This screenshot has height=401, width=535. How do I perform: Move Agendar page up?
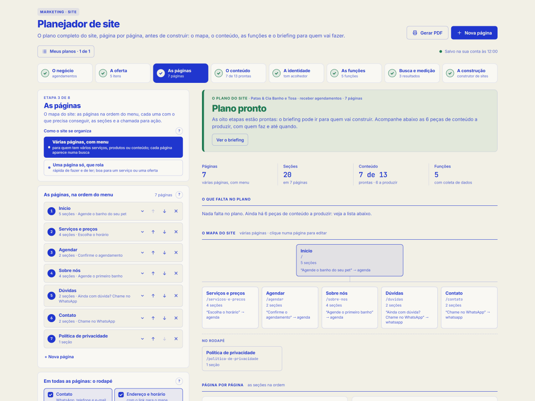(153, 253)
